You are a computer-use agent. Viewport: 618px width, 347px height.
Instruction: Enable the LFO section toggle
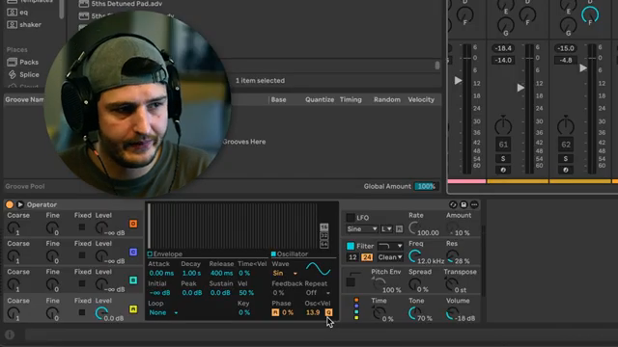click(x=350, y=218)
